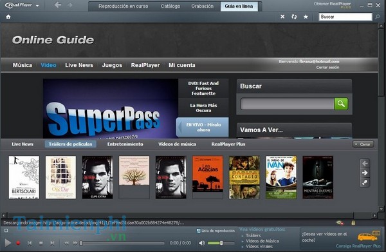Open the Video section
Screen dimensions: 386x252
(x=48, y=65)
